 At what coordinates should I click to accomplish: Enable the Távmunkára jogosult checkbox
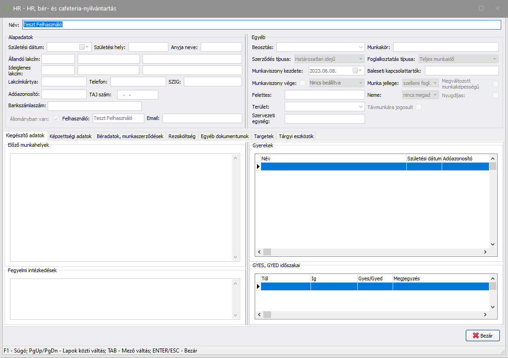click(x=419, y=107)
